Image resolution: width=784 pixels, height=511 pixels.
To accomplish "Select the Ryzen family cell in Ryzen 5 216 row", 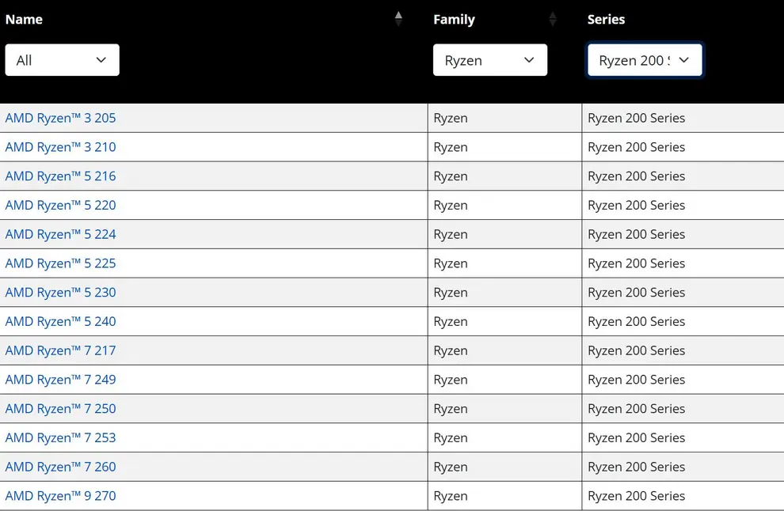I will click(x=505, y=176).
